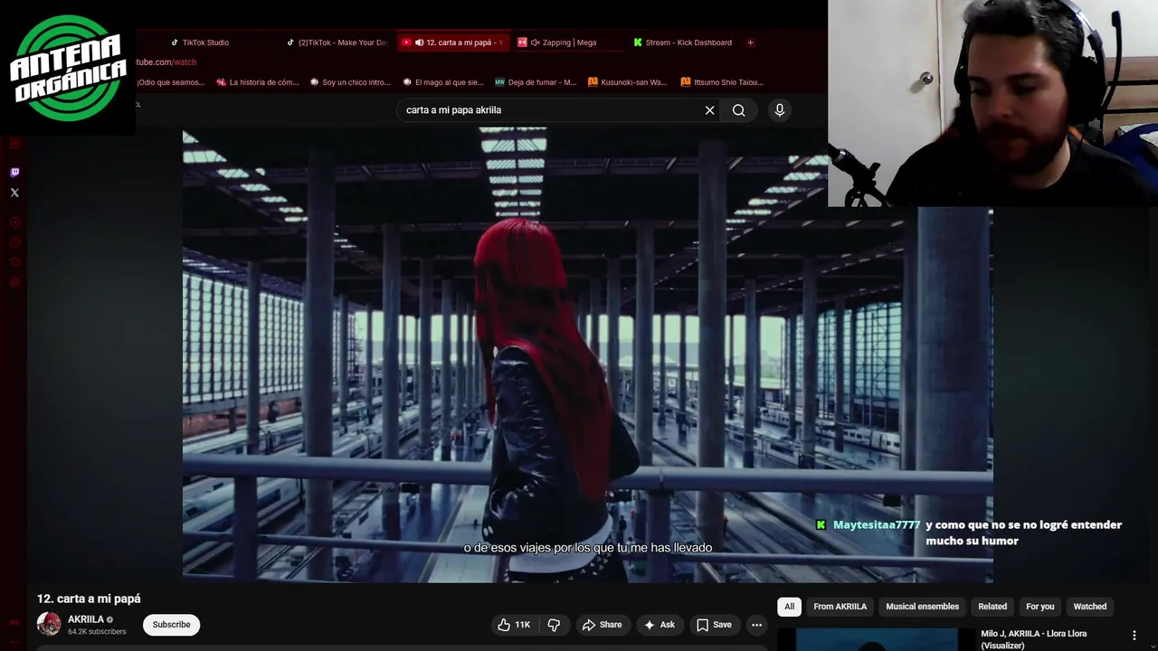Open bookmark 'Ittsumo Shio Taiou...'
Image resolution: width=1158 pixels, height=651 pixels.
click(x=721, y=82)
